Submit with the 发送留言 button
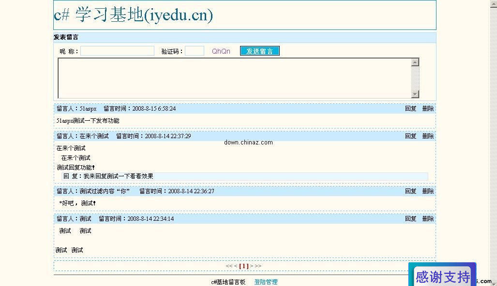497x286 pixels. coord(259,51)
